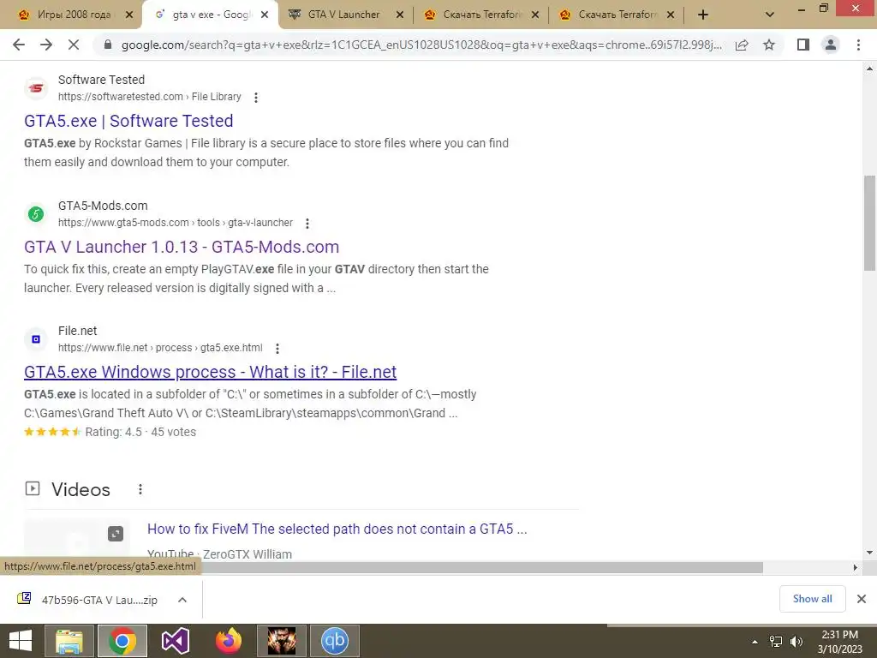Open more options for GTA5-Mods.com result

tap(307, 224)
